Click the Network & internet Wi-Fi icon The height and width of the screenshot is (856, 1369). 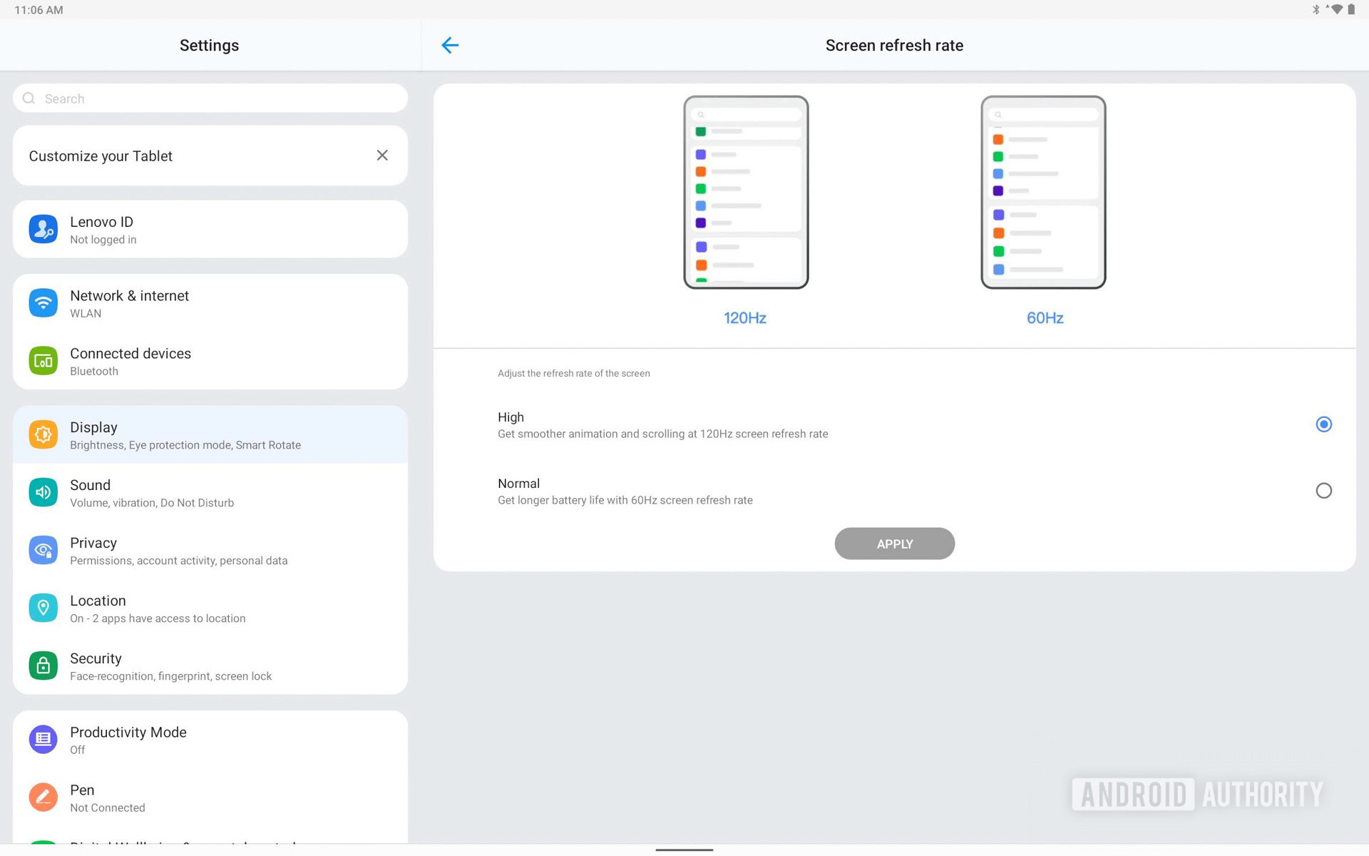(43, 303)
